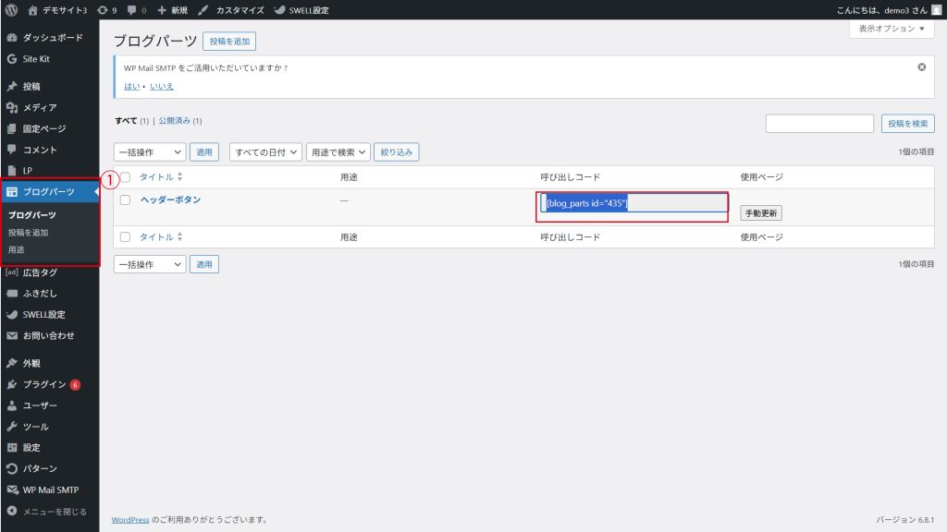Image resolution: width=947 pixels, height=532 pixels.
Task: Dismiss the WP Mail SMTP notice
Action: click(x=921, y=67)
